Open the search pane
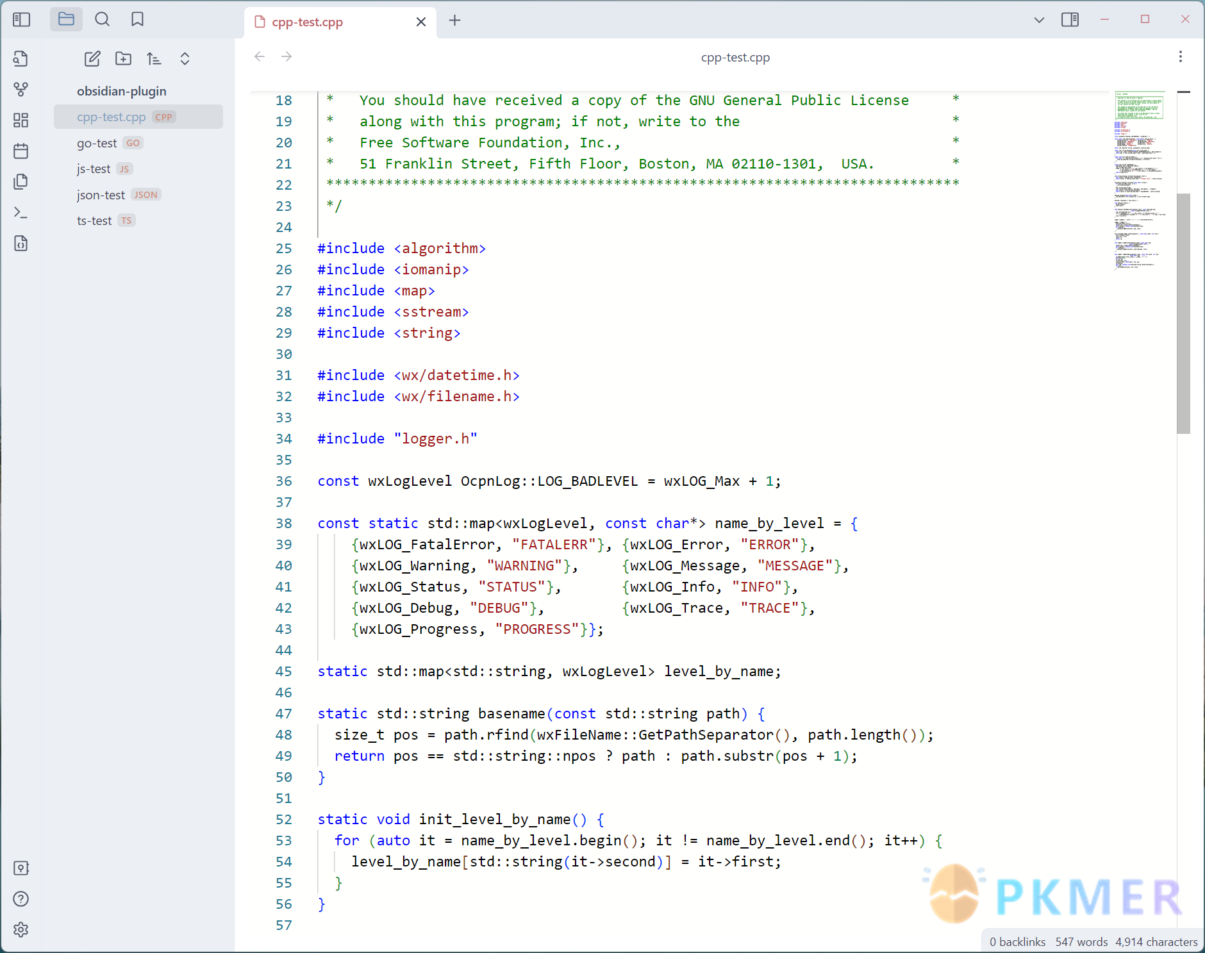Viewport: 1205px width, 953px height. click(103, 19)
